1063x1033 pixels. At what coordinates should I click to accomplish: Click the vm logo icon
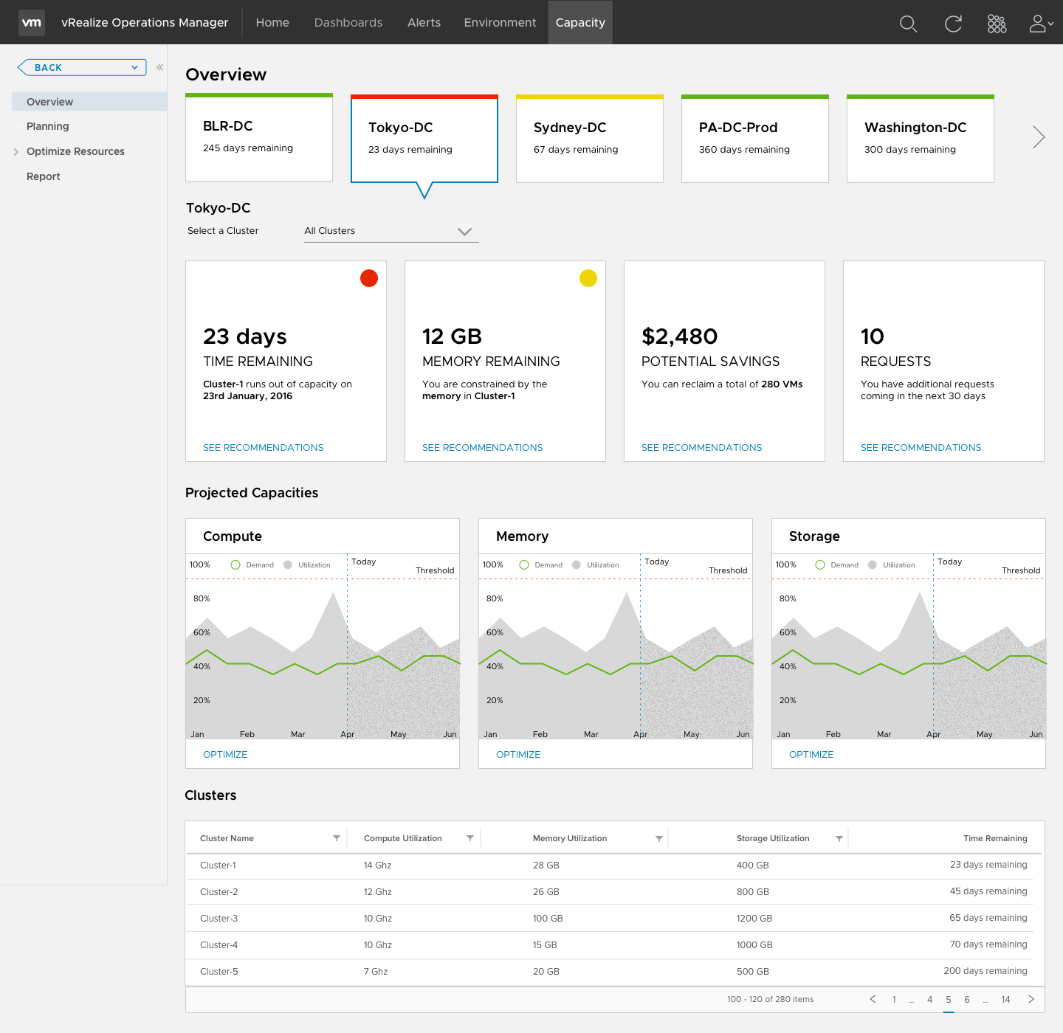(32, 23)
